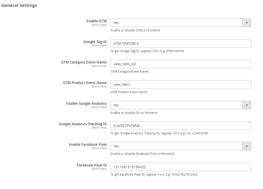The height and width of the screenshot is (189, 263).
Task: Open the Enable Google Analytics dropdown
Action: [181, 105]
